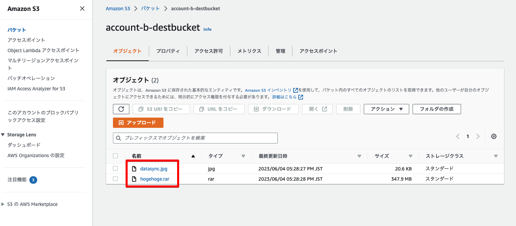Expand the S3 の AWS Marketplace section
This screenshot has height=226, width=516.
3,204
